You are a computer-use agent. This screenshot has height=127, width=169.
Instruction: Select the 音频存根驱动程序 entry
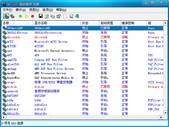(x=47, y=91)
